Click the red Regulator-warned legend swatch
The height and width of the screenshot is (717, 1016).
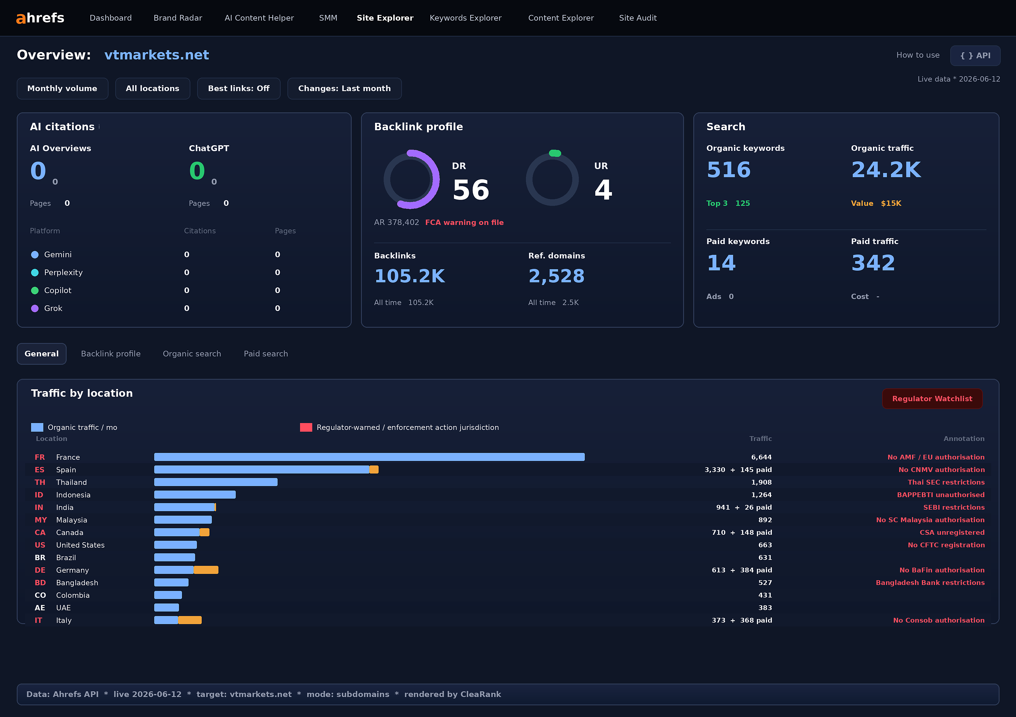point(306,427)
